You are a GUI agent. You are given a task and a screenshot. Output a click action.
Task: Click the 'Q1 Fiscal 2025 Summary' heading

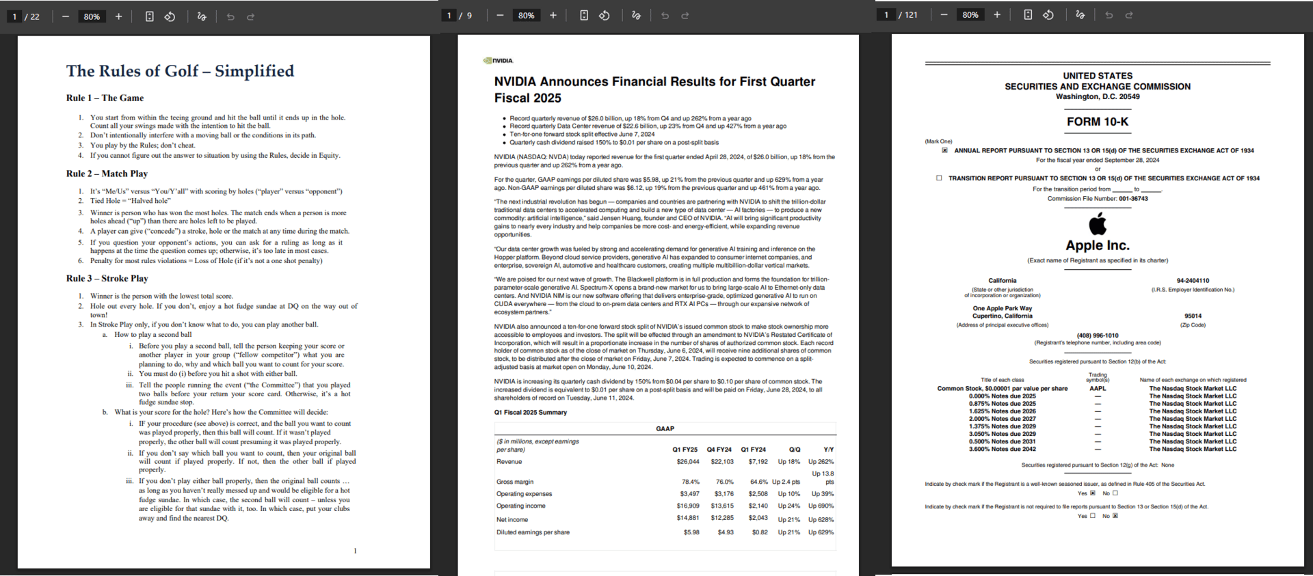(531, 412)
